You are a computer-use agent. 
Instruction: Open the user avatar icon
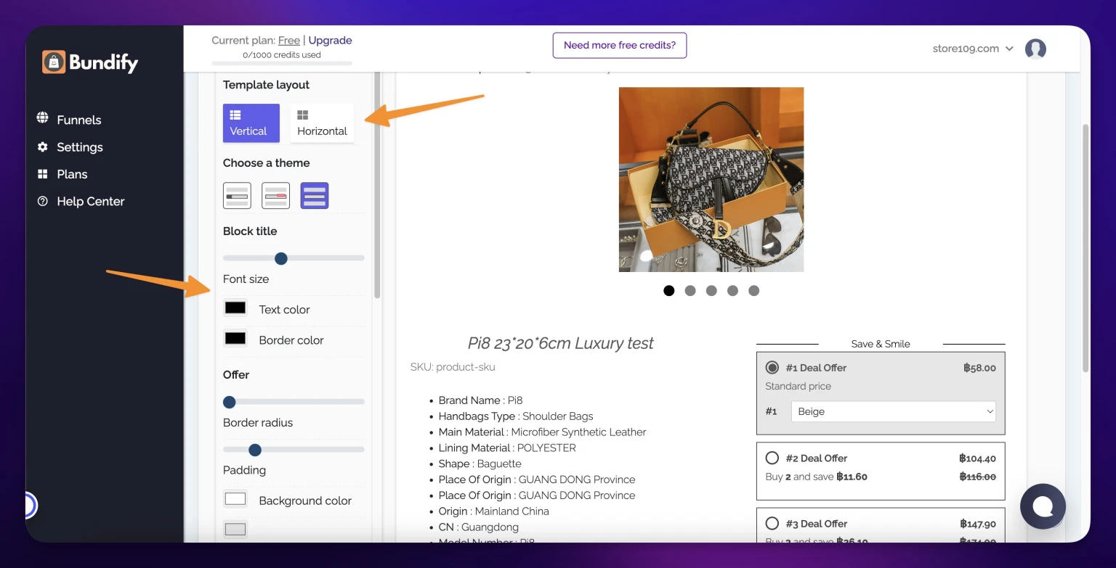coord(1035,49)
